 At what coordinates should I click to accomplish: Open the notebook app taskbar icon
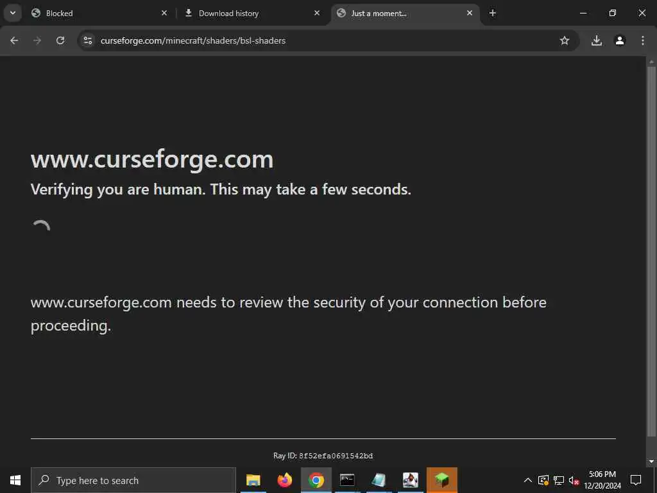coord(379,480)
